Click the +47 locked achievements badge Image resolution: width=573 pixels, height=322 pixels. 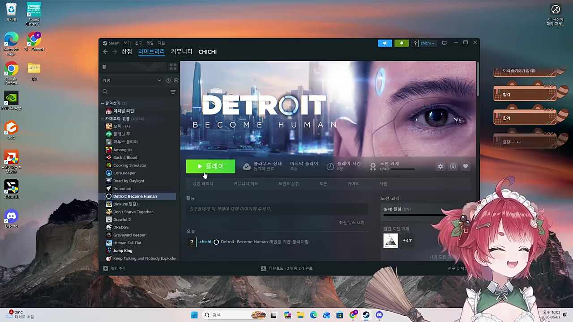point(407,241)
